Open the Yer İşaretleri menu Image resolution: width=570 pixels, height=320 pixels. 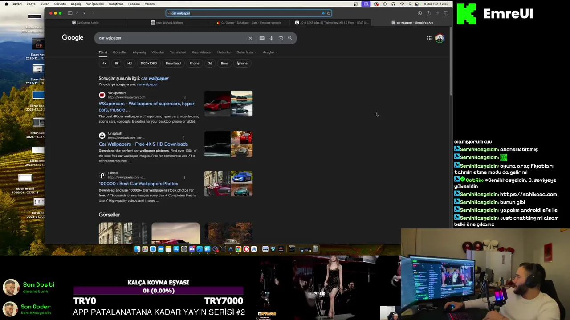coord(95,4)
